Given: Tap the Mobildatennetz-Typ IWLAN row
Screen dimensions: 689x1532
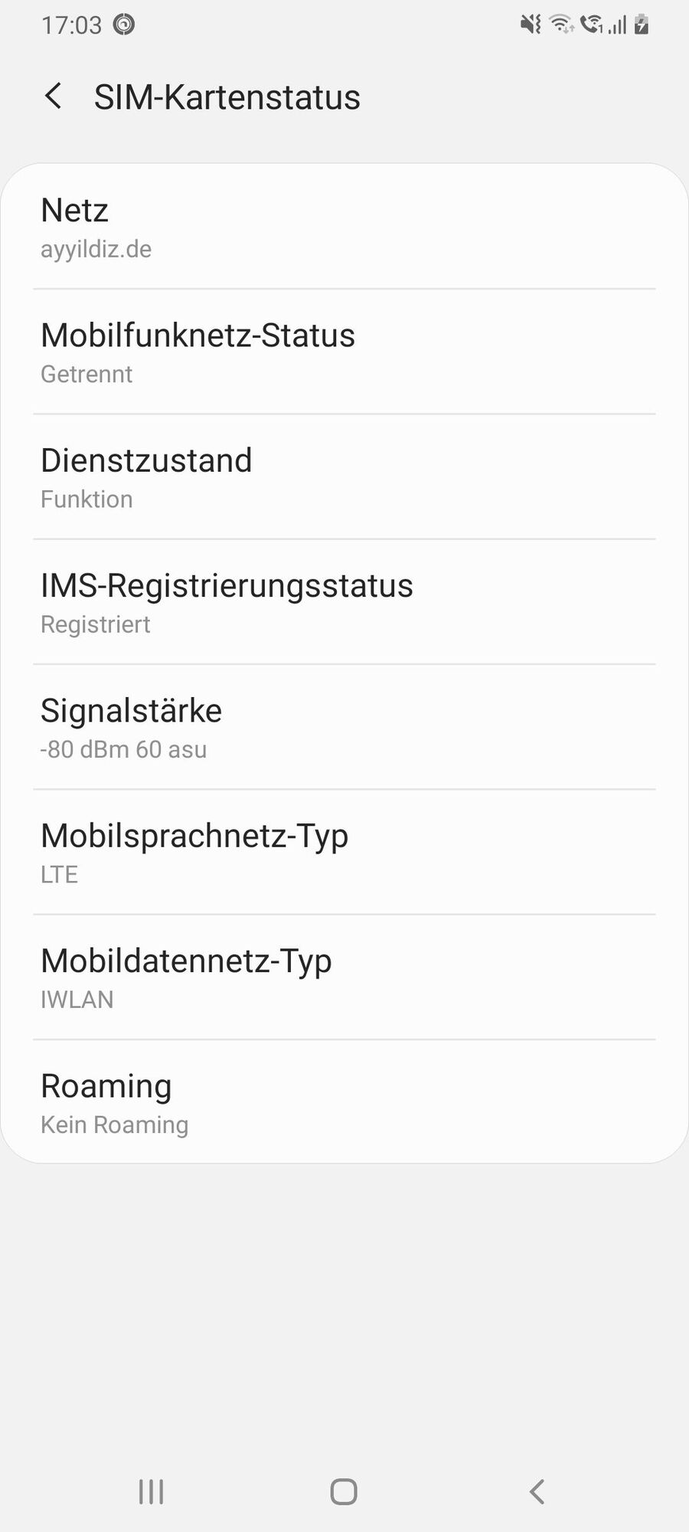Looking at the screenshot, I should tap(344, 977).
